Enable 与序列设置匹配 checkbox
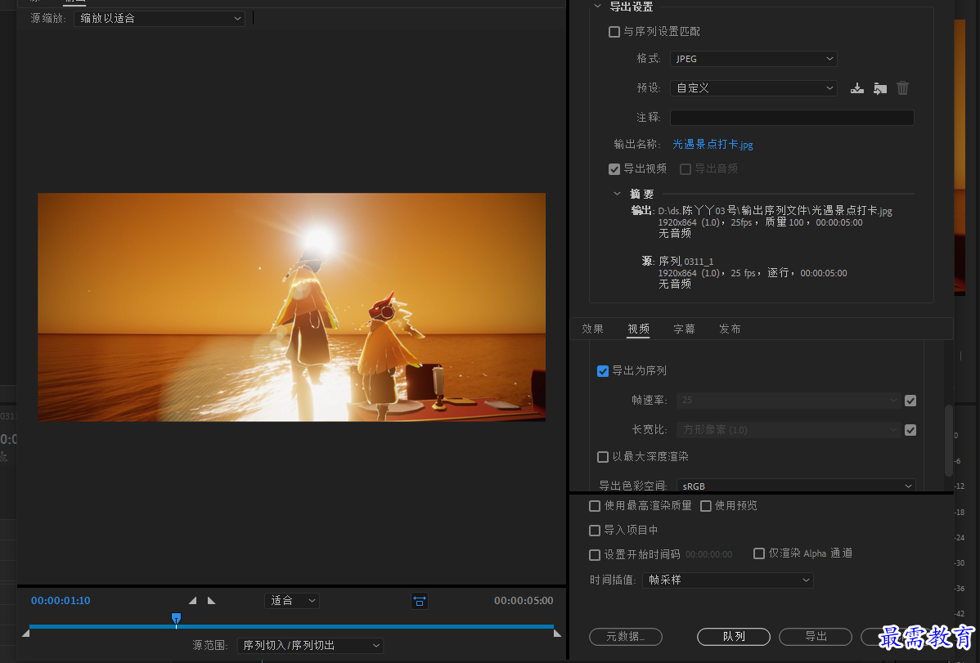 point(614,32)
